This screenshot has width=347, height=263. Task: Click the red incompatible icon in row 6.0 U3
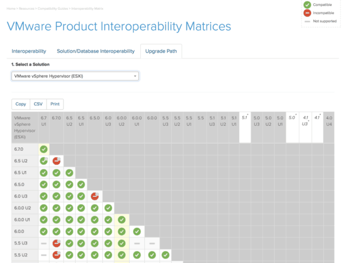[95, 196]
